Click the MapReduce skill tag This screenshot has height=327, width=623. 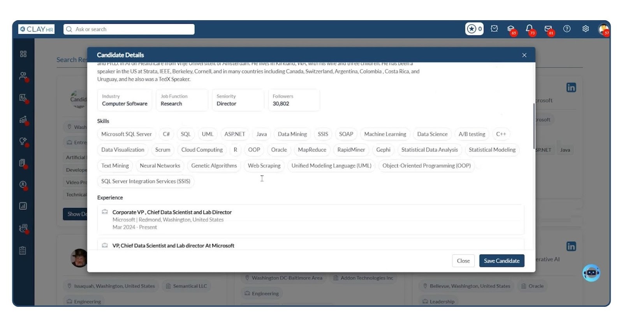click(x=312, y=150)
